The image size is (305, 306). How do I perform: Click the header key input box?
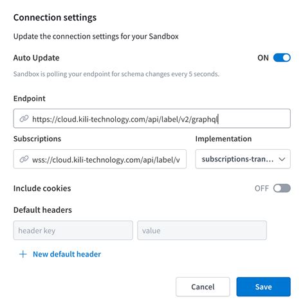click(x=73, y=230)
